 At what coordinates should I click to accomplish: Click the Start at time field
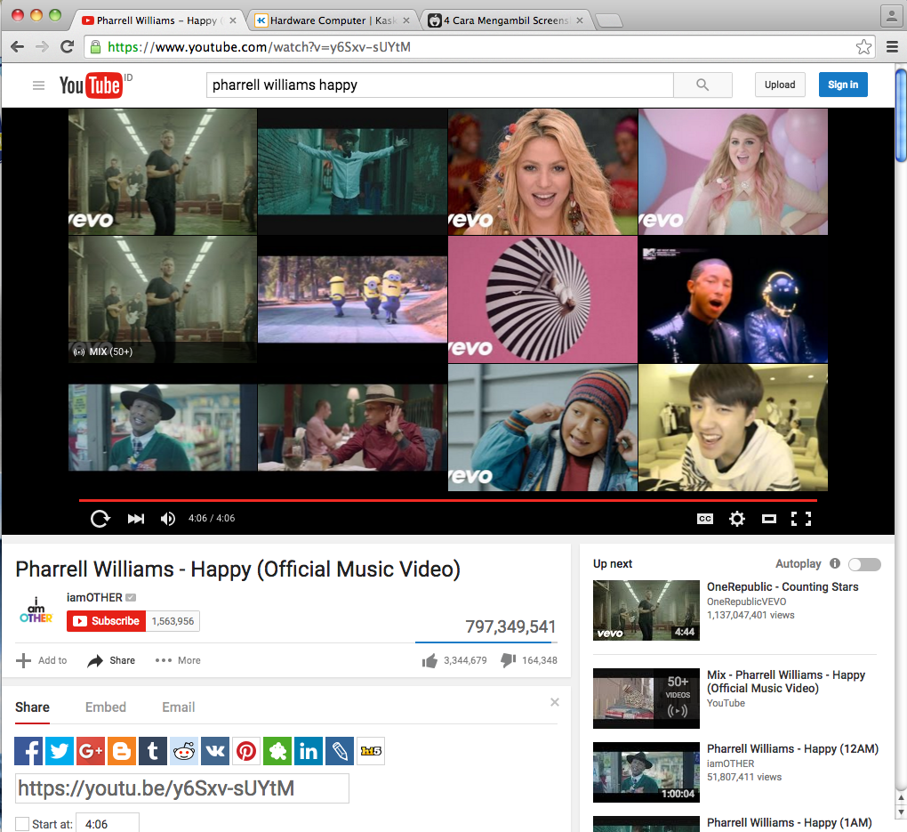click(x=109, y=824)
